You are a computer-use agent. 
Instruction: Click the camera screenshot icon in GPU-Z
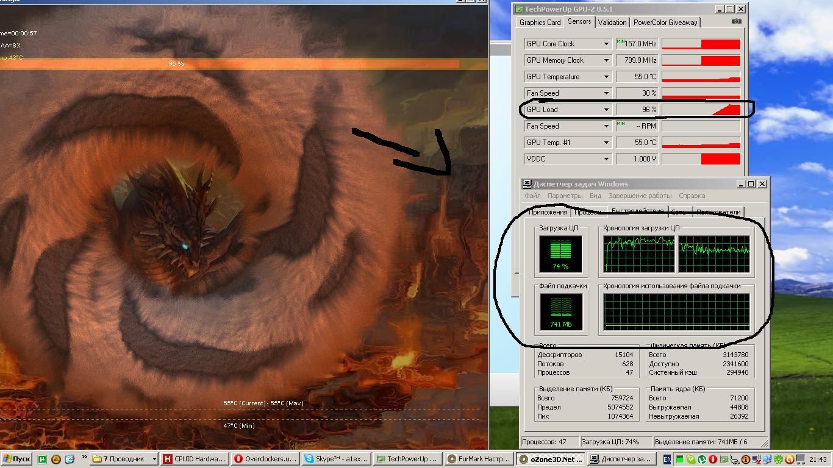(737, 21)
